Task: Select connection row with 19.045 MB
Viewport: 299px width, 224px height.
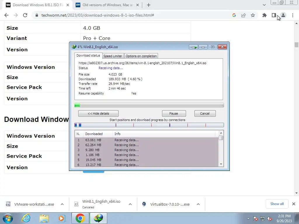Action: tap(147, 160)
